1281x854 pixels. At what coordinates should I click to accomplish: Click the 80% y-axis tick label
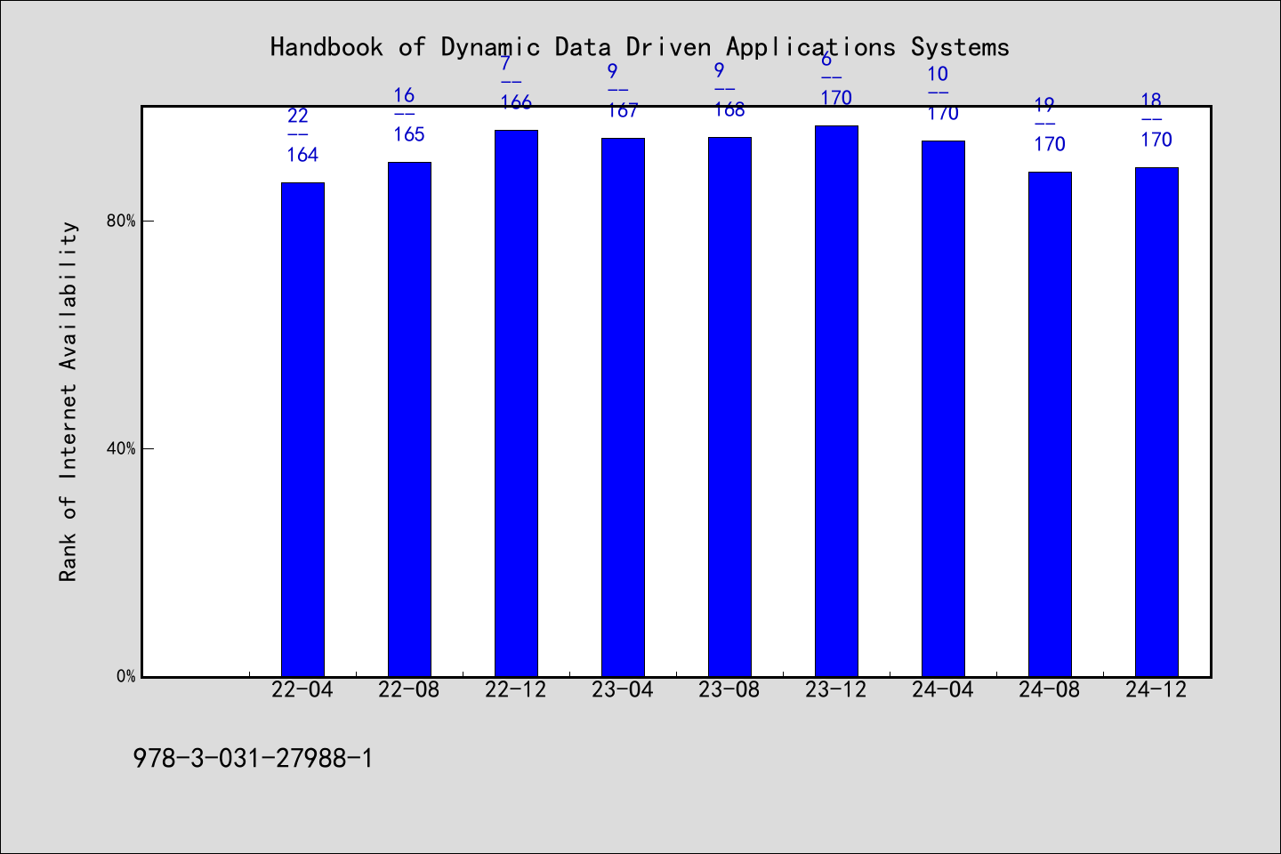tap(121, 221)
